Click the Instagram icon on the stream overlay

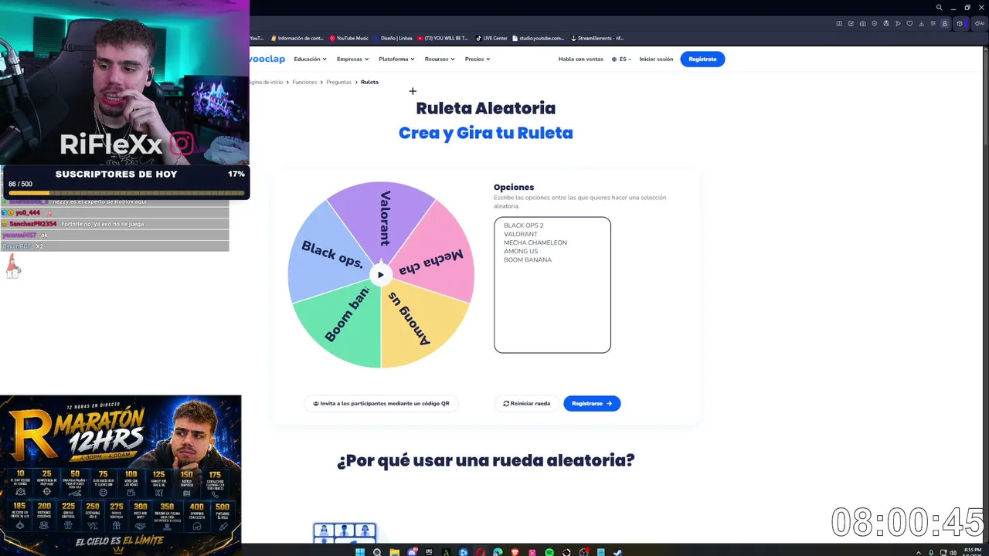(x=182, y=144)
